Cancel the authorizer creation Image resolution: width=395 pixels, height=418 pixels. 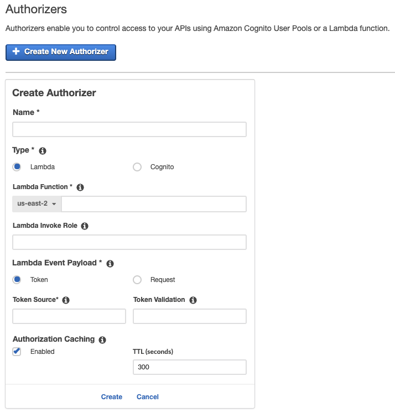point(148,397)
